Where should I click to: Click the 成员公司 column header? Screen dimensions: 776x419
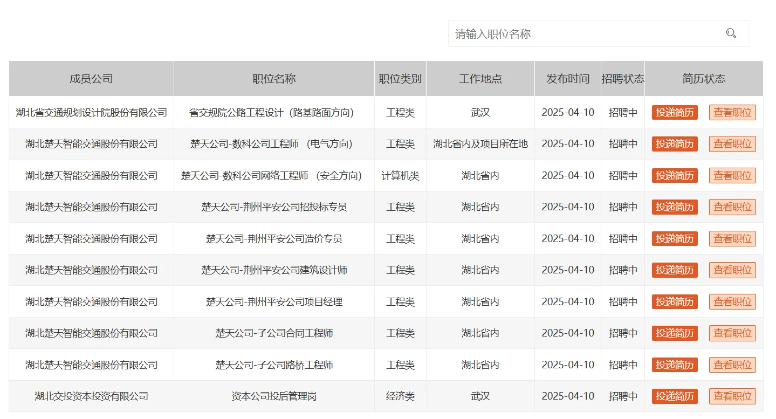coord(91,79)
